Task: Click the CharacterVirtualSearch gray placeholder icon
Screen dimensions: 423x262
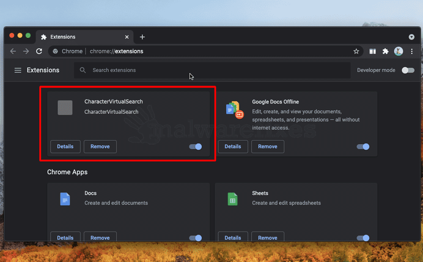Action: coord(65,108)
